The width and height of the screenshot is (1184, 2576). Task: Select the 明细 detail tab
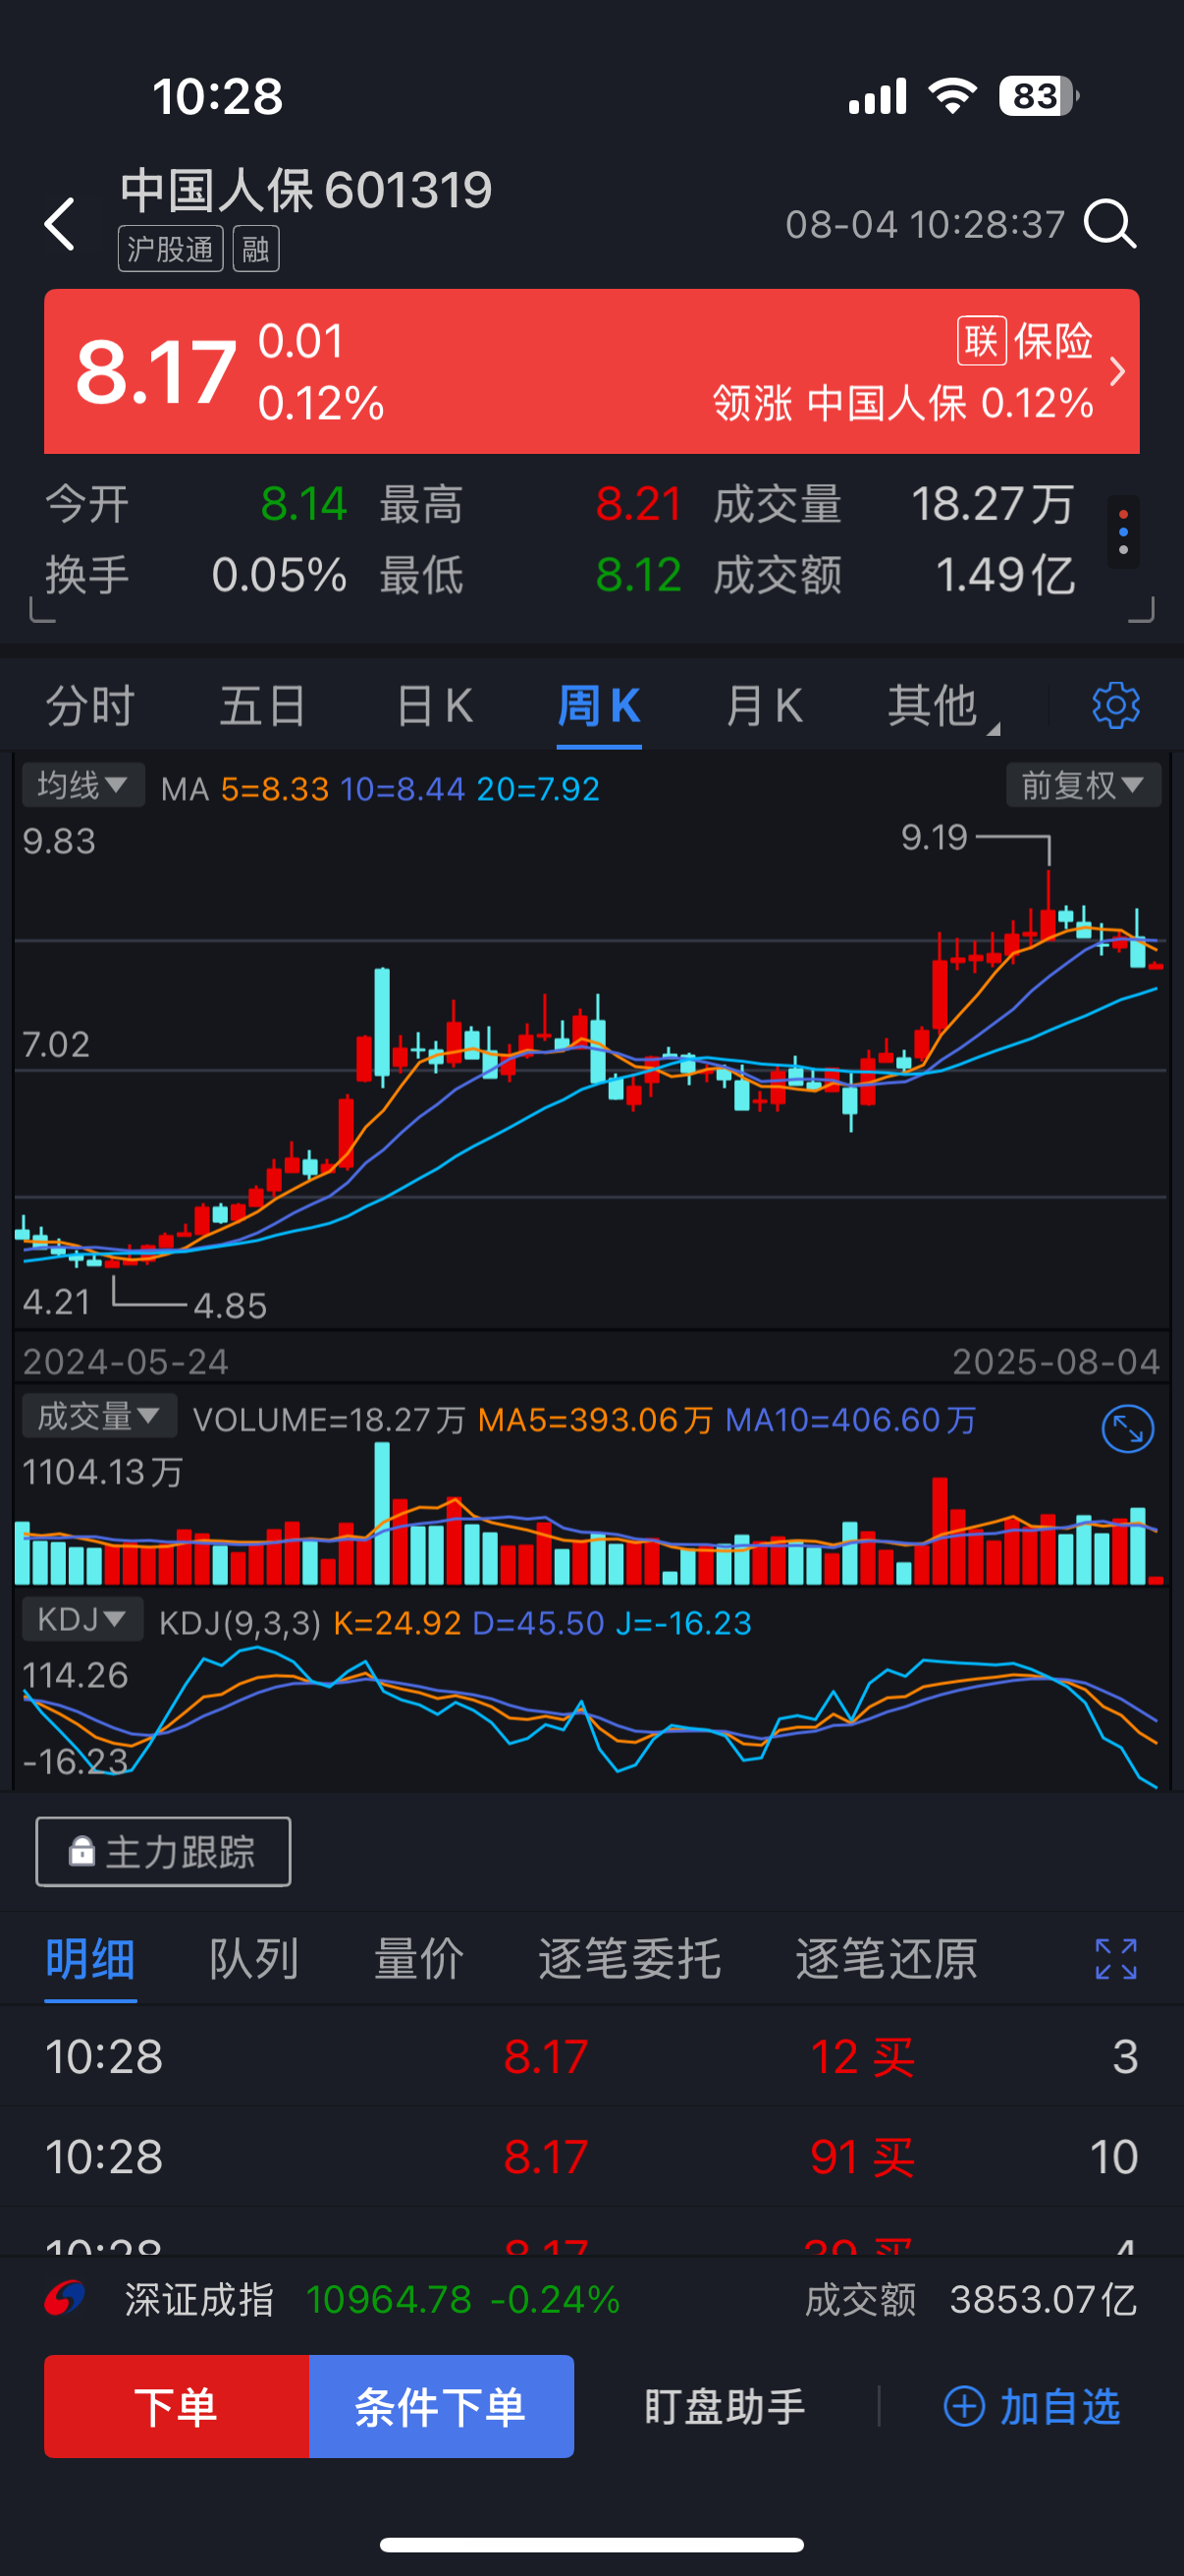(90, 1958)
